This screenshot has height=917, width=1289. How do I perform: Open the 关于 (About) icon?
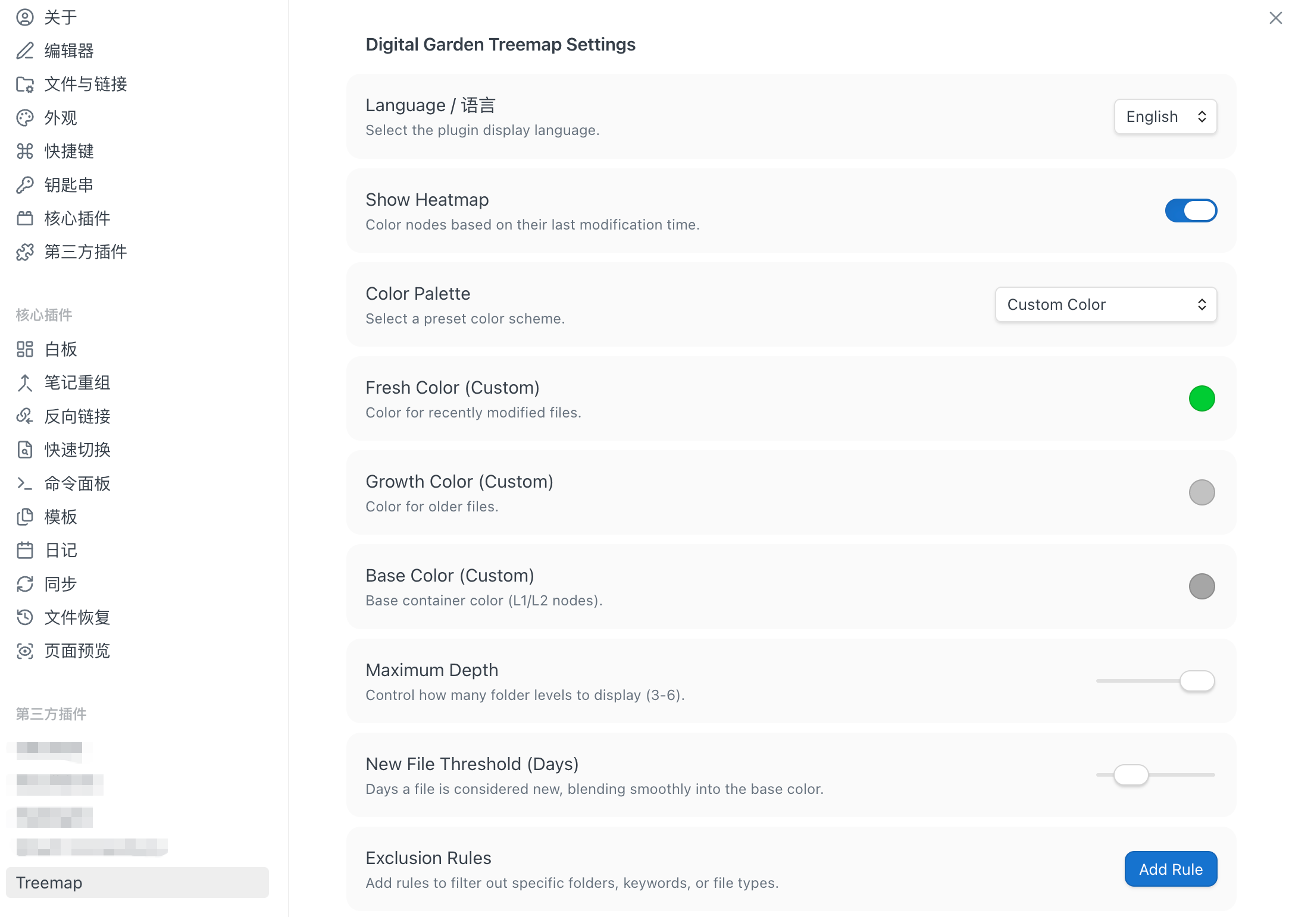(25, 17)
